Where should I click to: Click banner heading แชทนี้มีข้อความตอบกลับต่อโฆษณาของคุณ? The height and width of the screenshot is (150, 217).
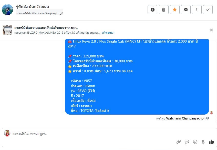click(x=46, y=28)
